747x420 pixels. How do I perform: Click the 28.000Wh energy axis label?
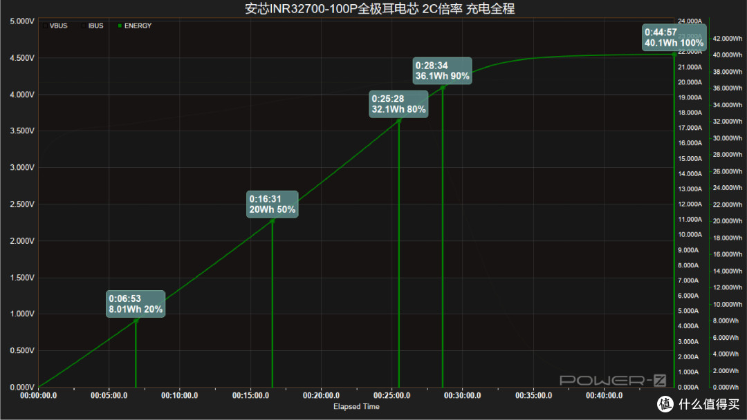coord(728,155)
